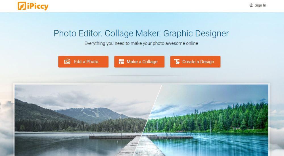Click the iPiccy orange arrow logo icon
This screenshot has height=156, width=284.
pos(22,6)
